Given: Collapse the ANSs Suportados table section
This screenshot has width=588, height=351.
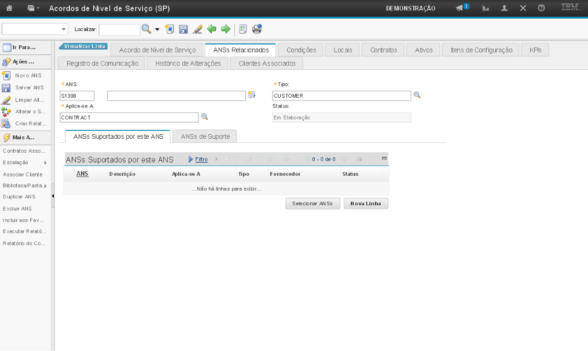Looking at the screenshot, I should tap(384, 158).
